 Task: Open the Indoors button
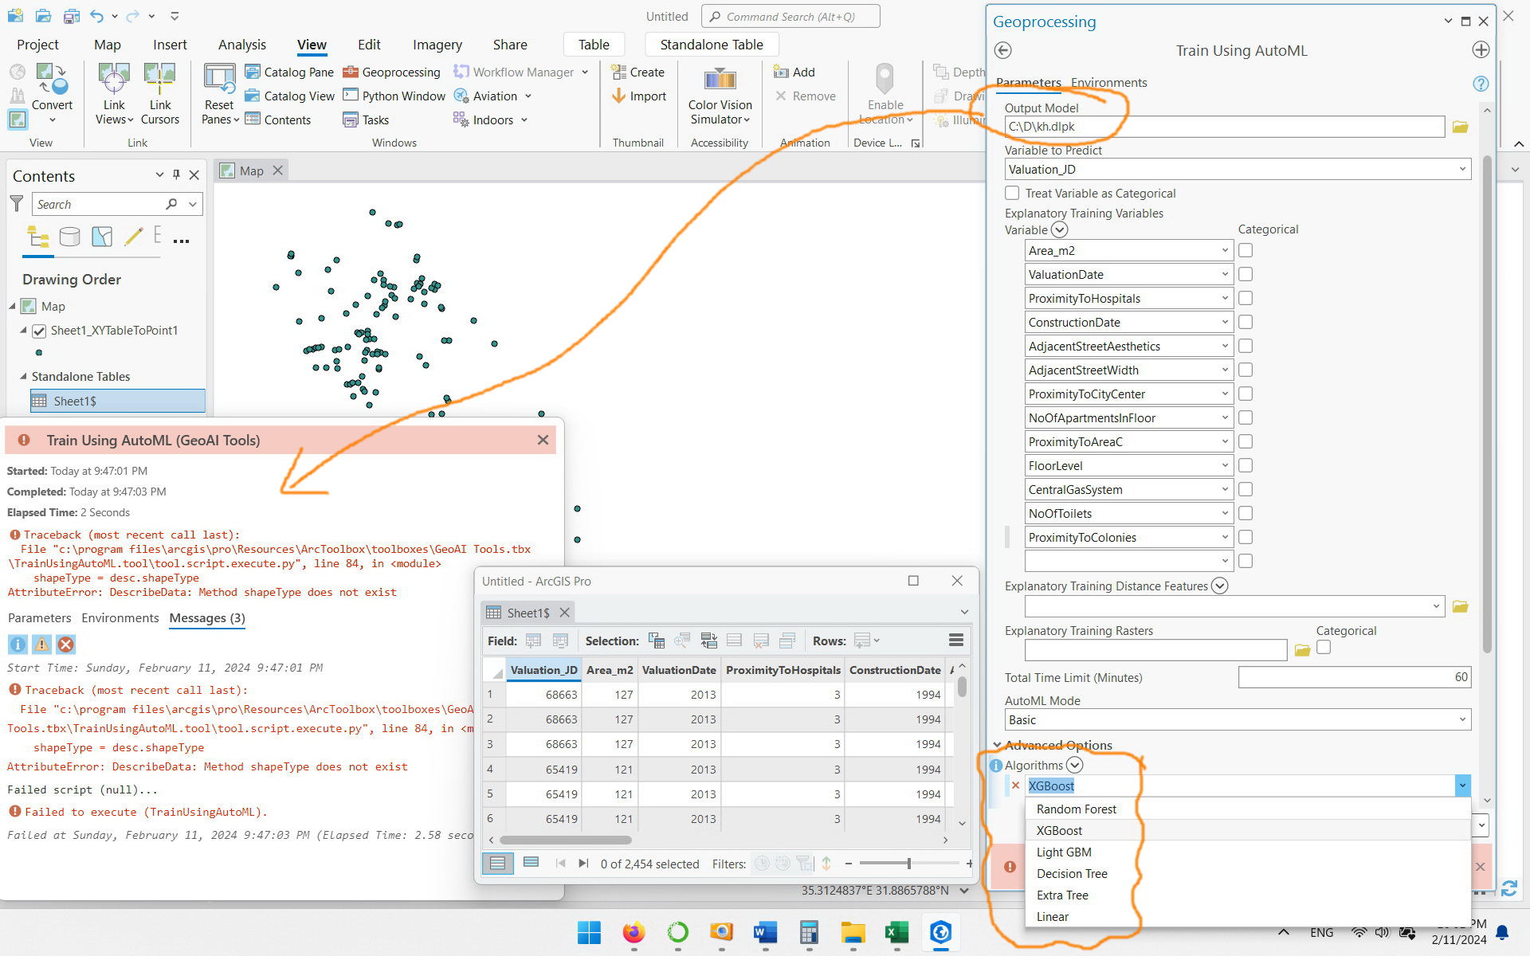[x=491, y=119]
